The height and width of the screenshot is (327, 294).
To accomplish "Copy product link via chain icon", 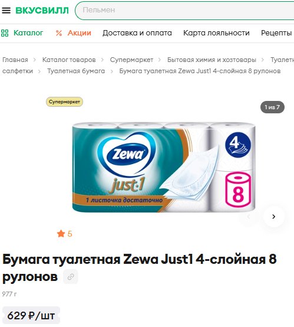I will click(71, 276).
